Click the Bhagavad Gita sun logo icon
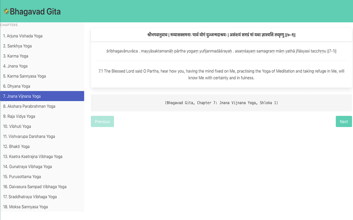 click(6, 11)
